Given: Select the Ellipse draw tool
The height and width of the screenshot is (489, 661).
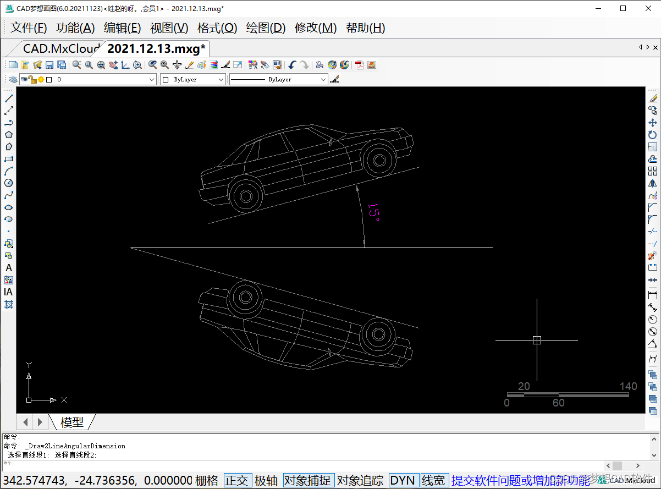Looking at the screenshot, I should 9,207.
